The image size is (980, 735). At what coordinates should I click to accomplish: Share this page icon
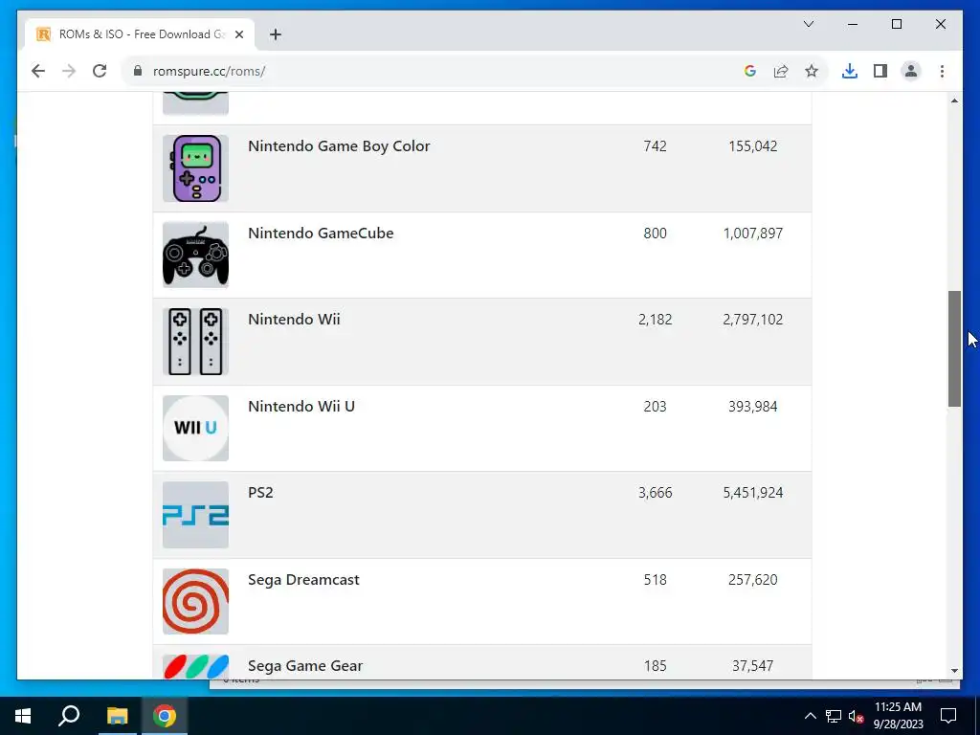pos(781,71)
